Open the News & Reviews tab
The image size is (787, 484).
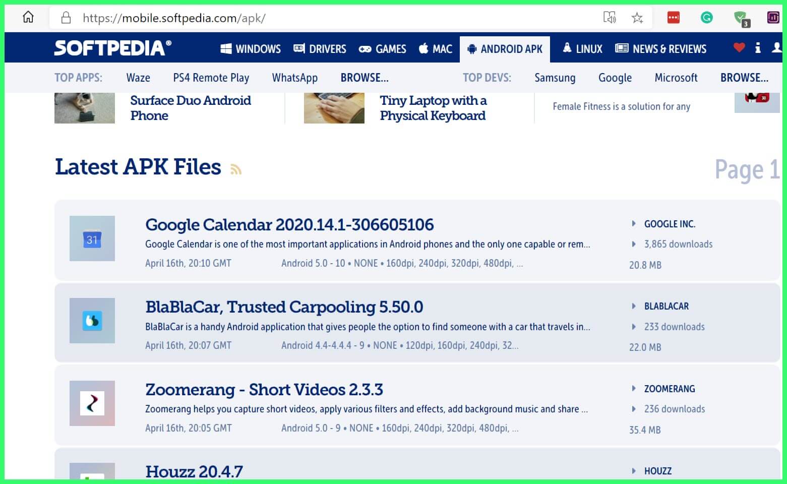[661, 49]
